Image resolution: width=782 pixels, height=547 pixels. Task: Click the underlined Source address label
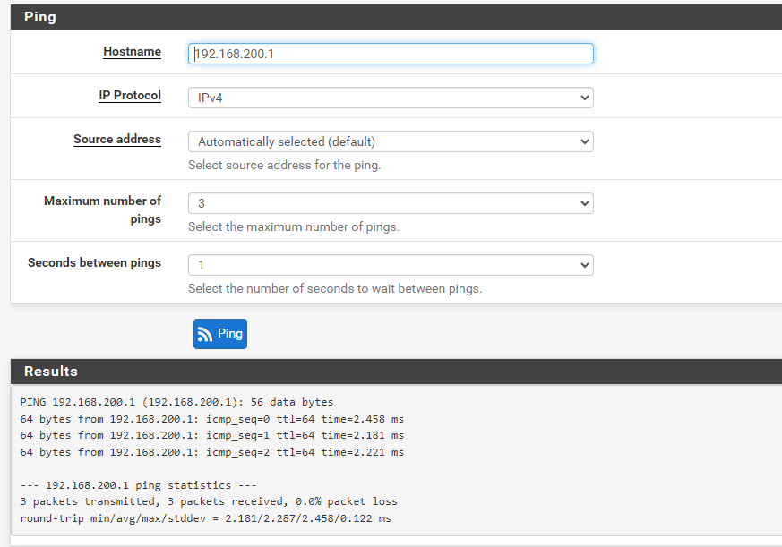117,140
